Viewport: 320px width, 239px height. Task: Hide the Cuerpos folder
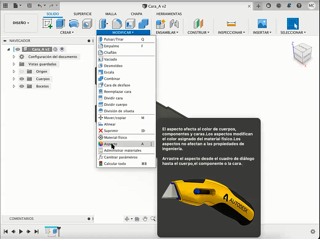pos(22,79)
